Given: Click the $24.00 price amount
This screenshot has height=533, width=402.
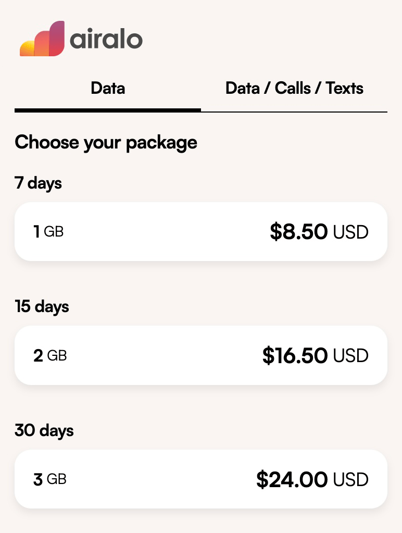Looking at the screenshot, I should [292, 479].
